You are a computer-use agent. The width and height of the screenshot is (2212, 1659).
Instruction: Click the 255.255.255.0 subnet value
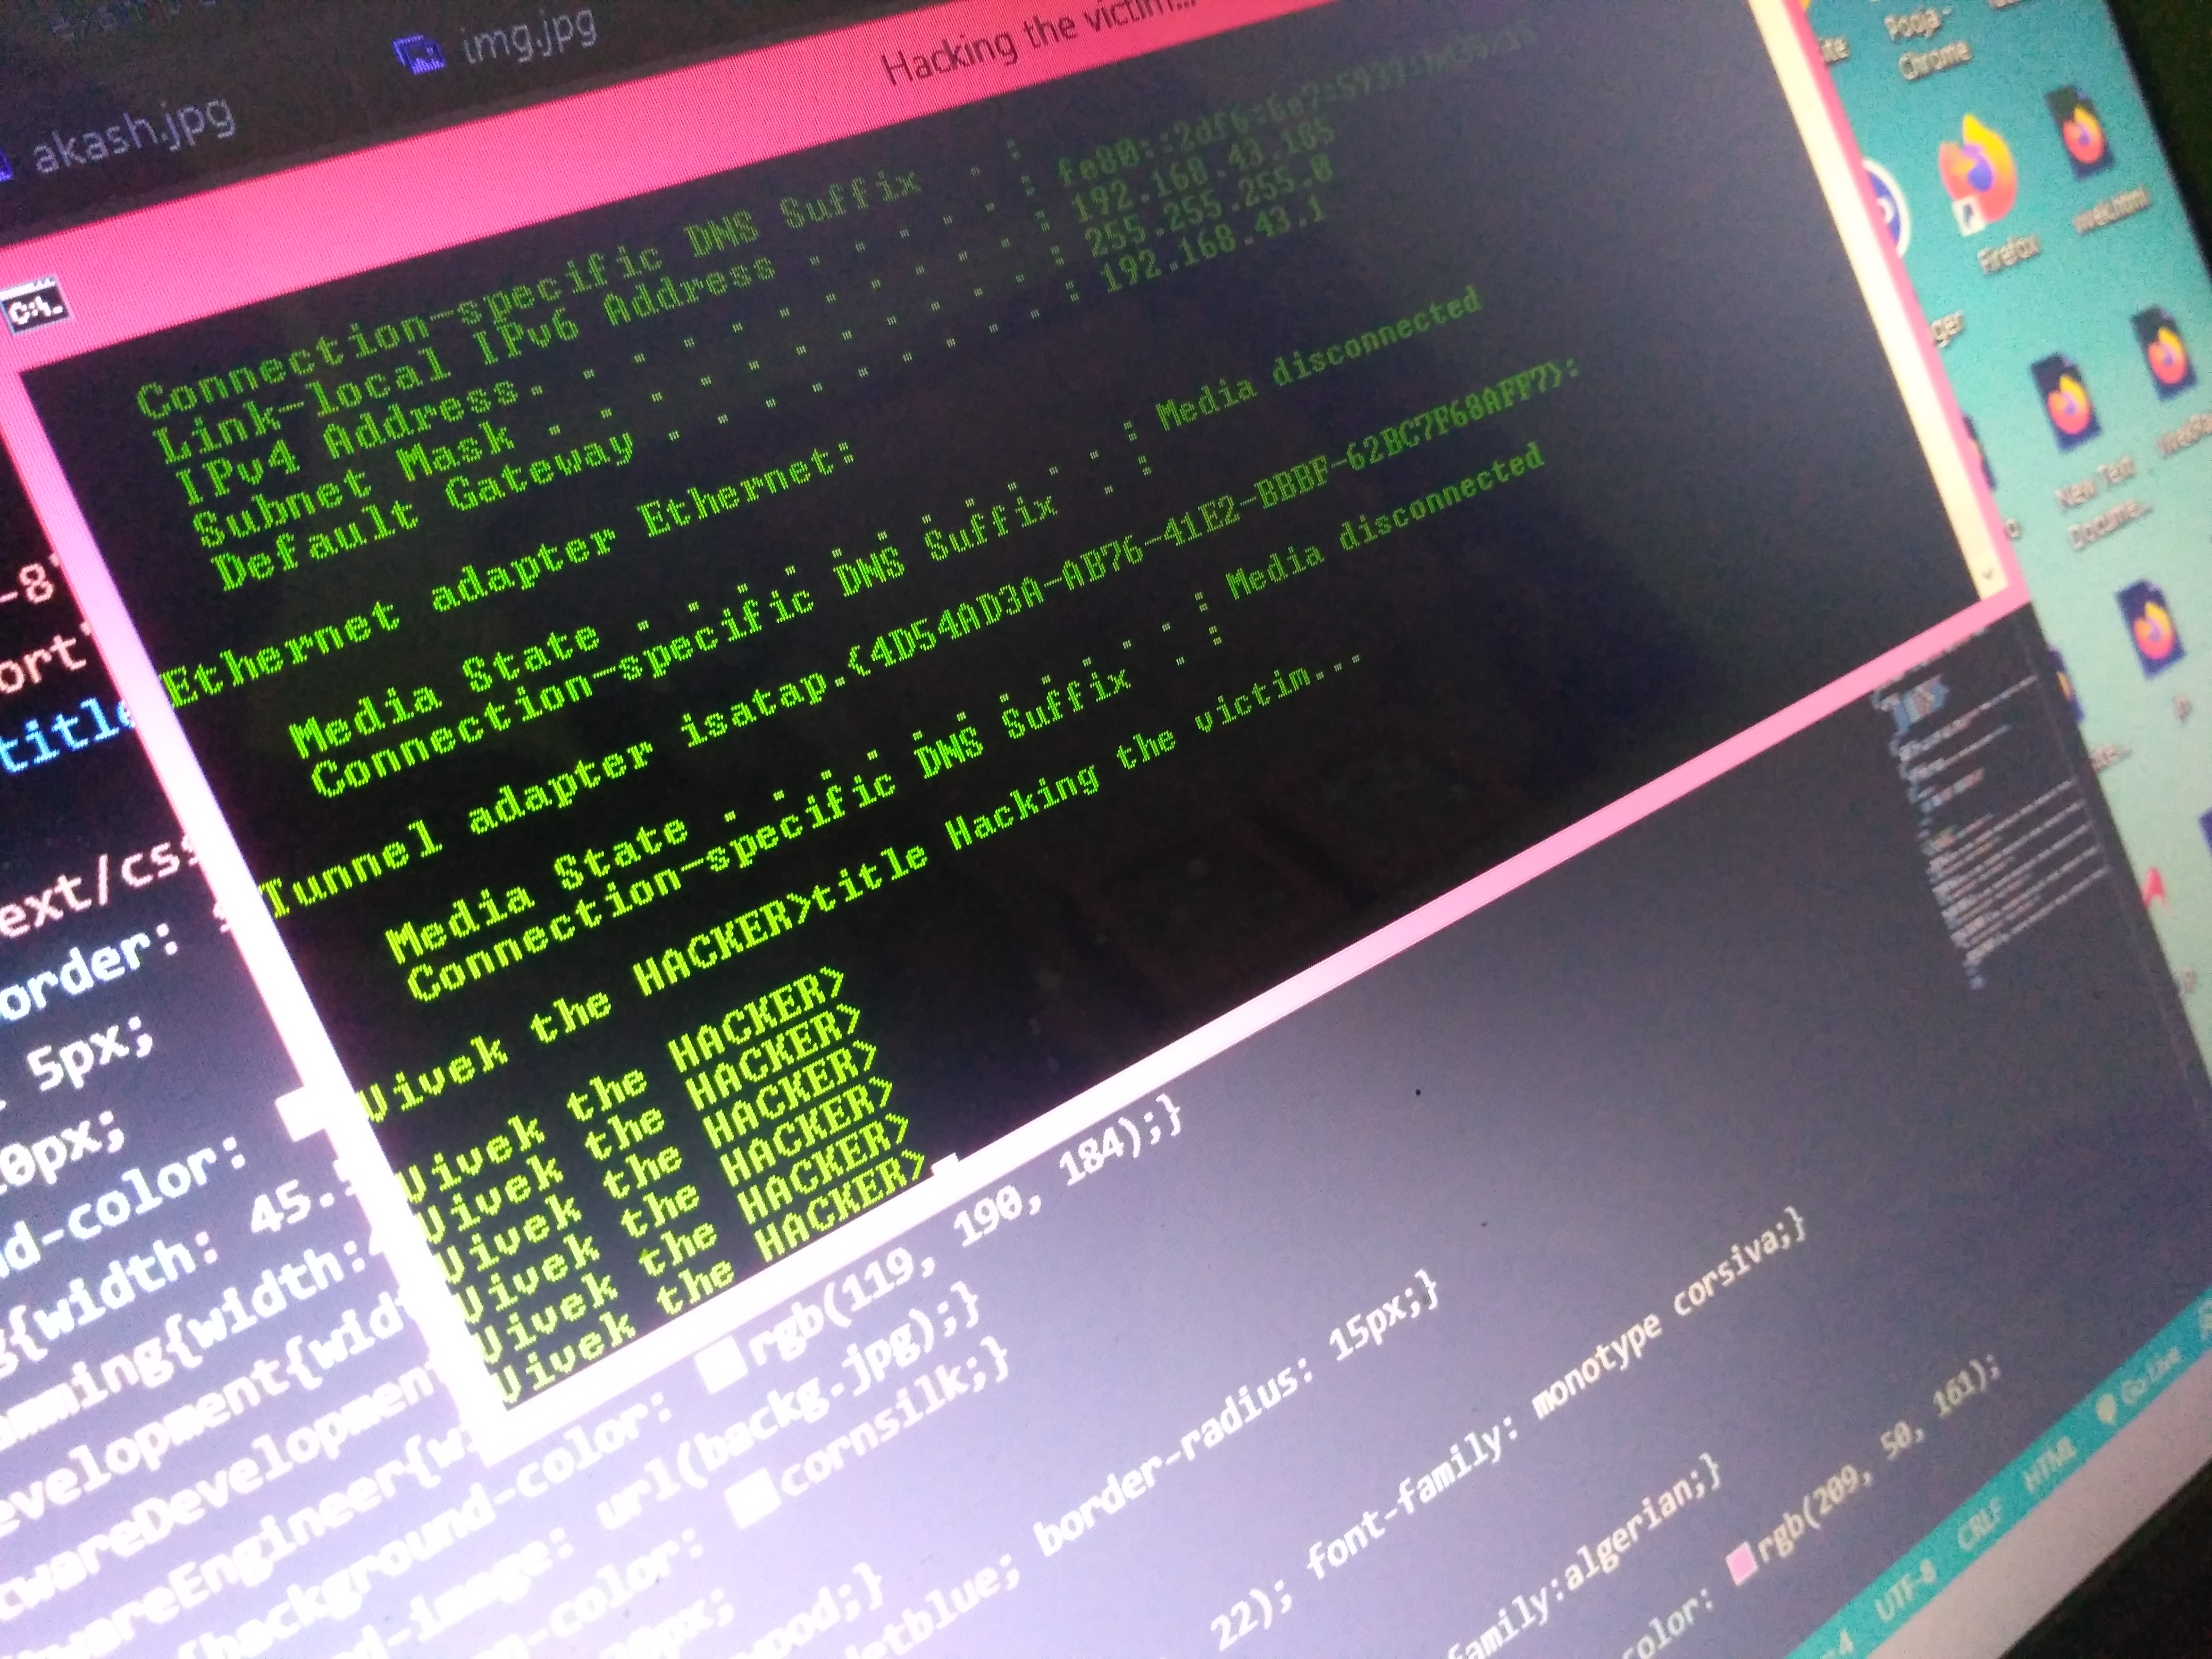pyautogui.click(x=1210, y=207)
